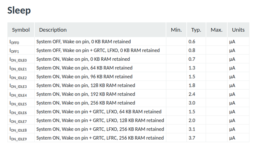The image size is (255, 144).
Task: Select the 0.6 typical value
Action: (192, 42)
